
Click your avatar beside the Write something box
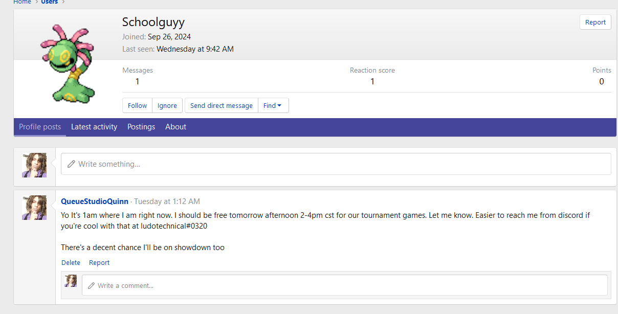click(x=34, y=165)
